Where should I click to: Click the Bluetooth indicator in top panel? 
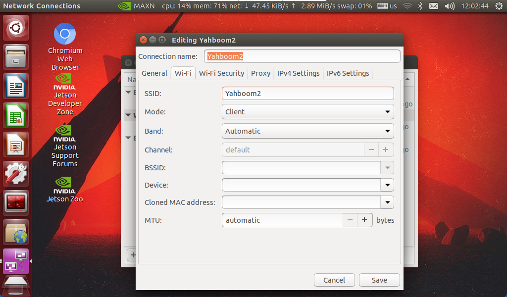click(420, 6)
